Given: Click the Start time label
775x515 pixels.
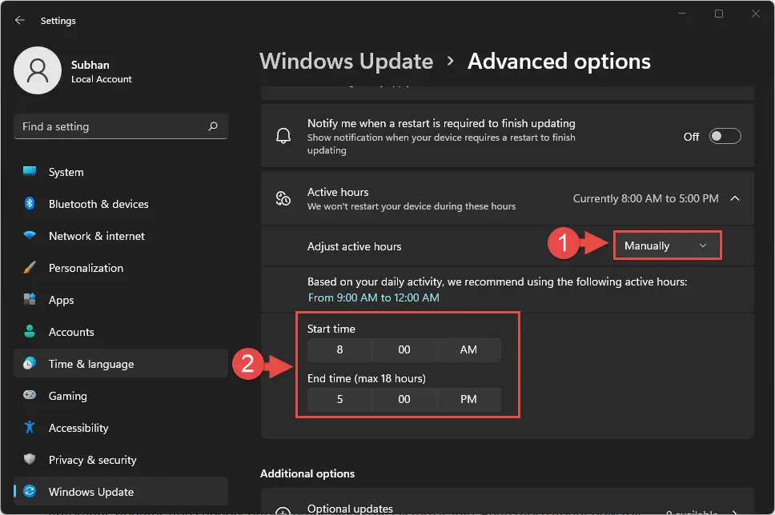Looking at the screenshot, I should point(331,329).
